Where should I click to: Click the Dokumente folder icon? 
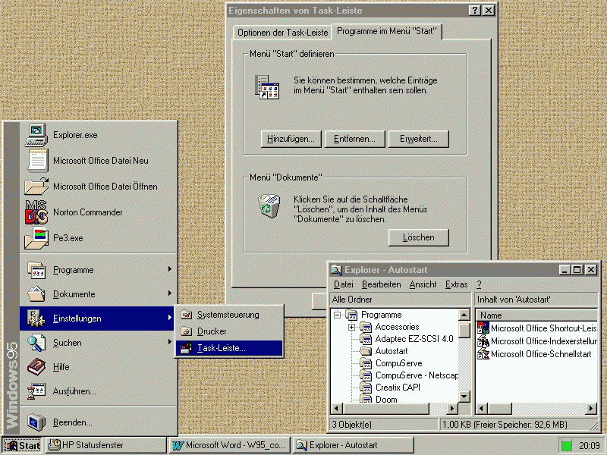point(36,294)
